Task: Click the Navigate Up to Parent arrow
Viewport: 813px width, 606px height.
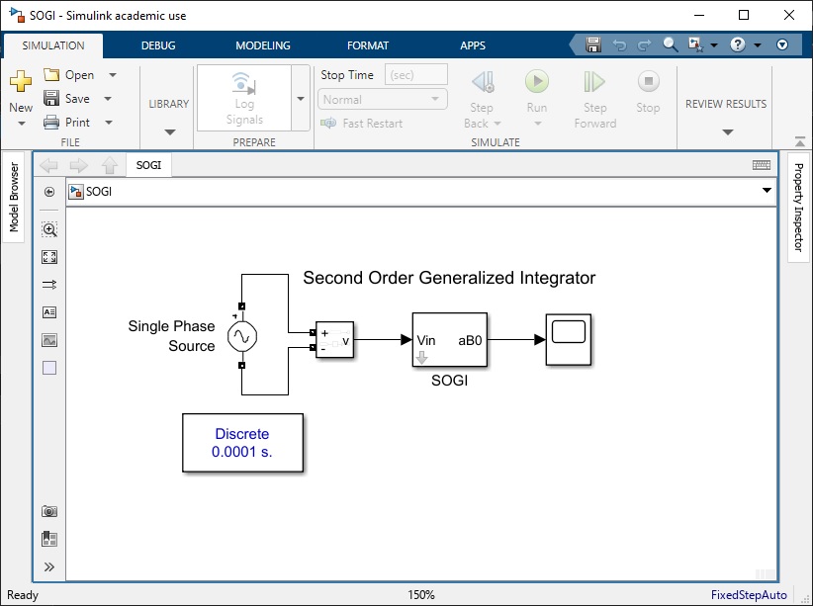Action: (110, 165)
